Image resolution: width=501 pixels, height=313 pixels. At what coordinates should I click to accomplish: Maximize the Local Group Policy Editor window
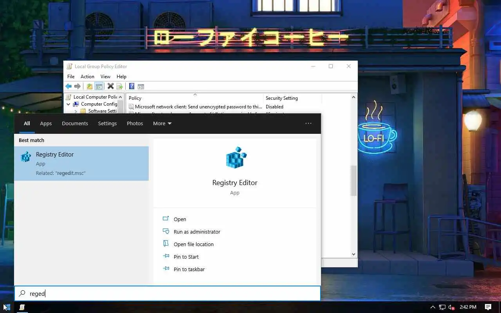[331, 67]
